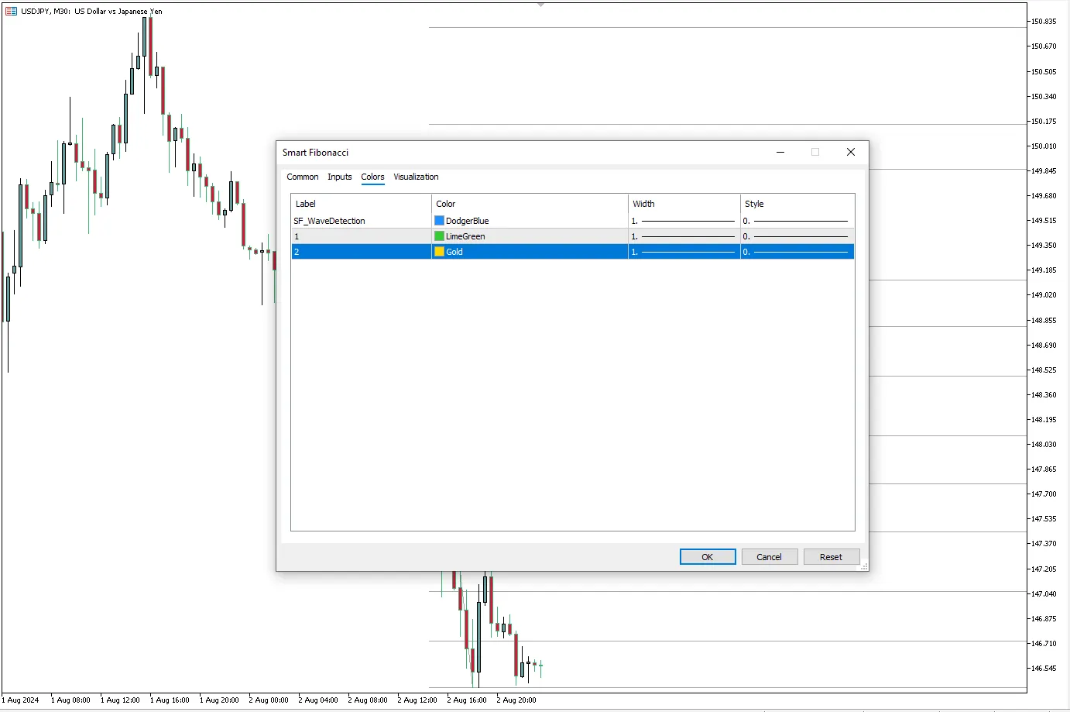Confirm settings with the OK button
Image resolution: width=1070 pixels, height=712 pixels.
tap(707, 556)
